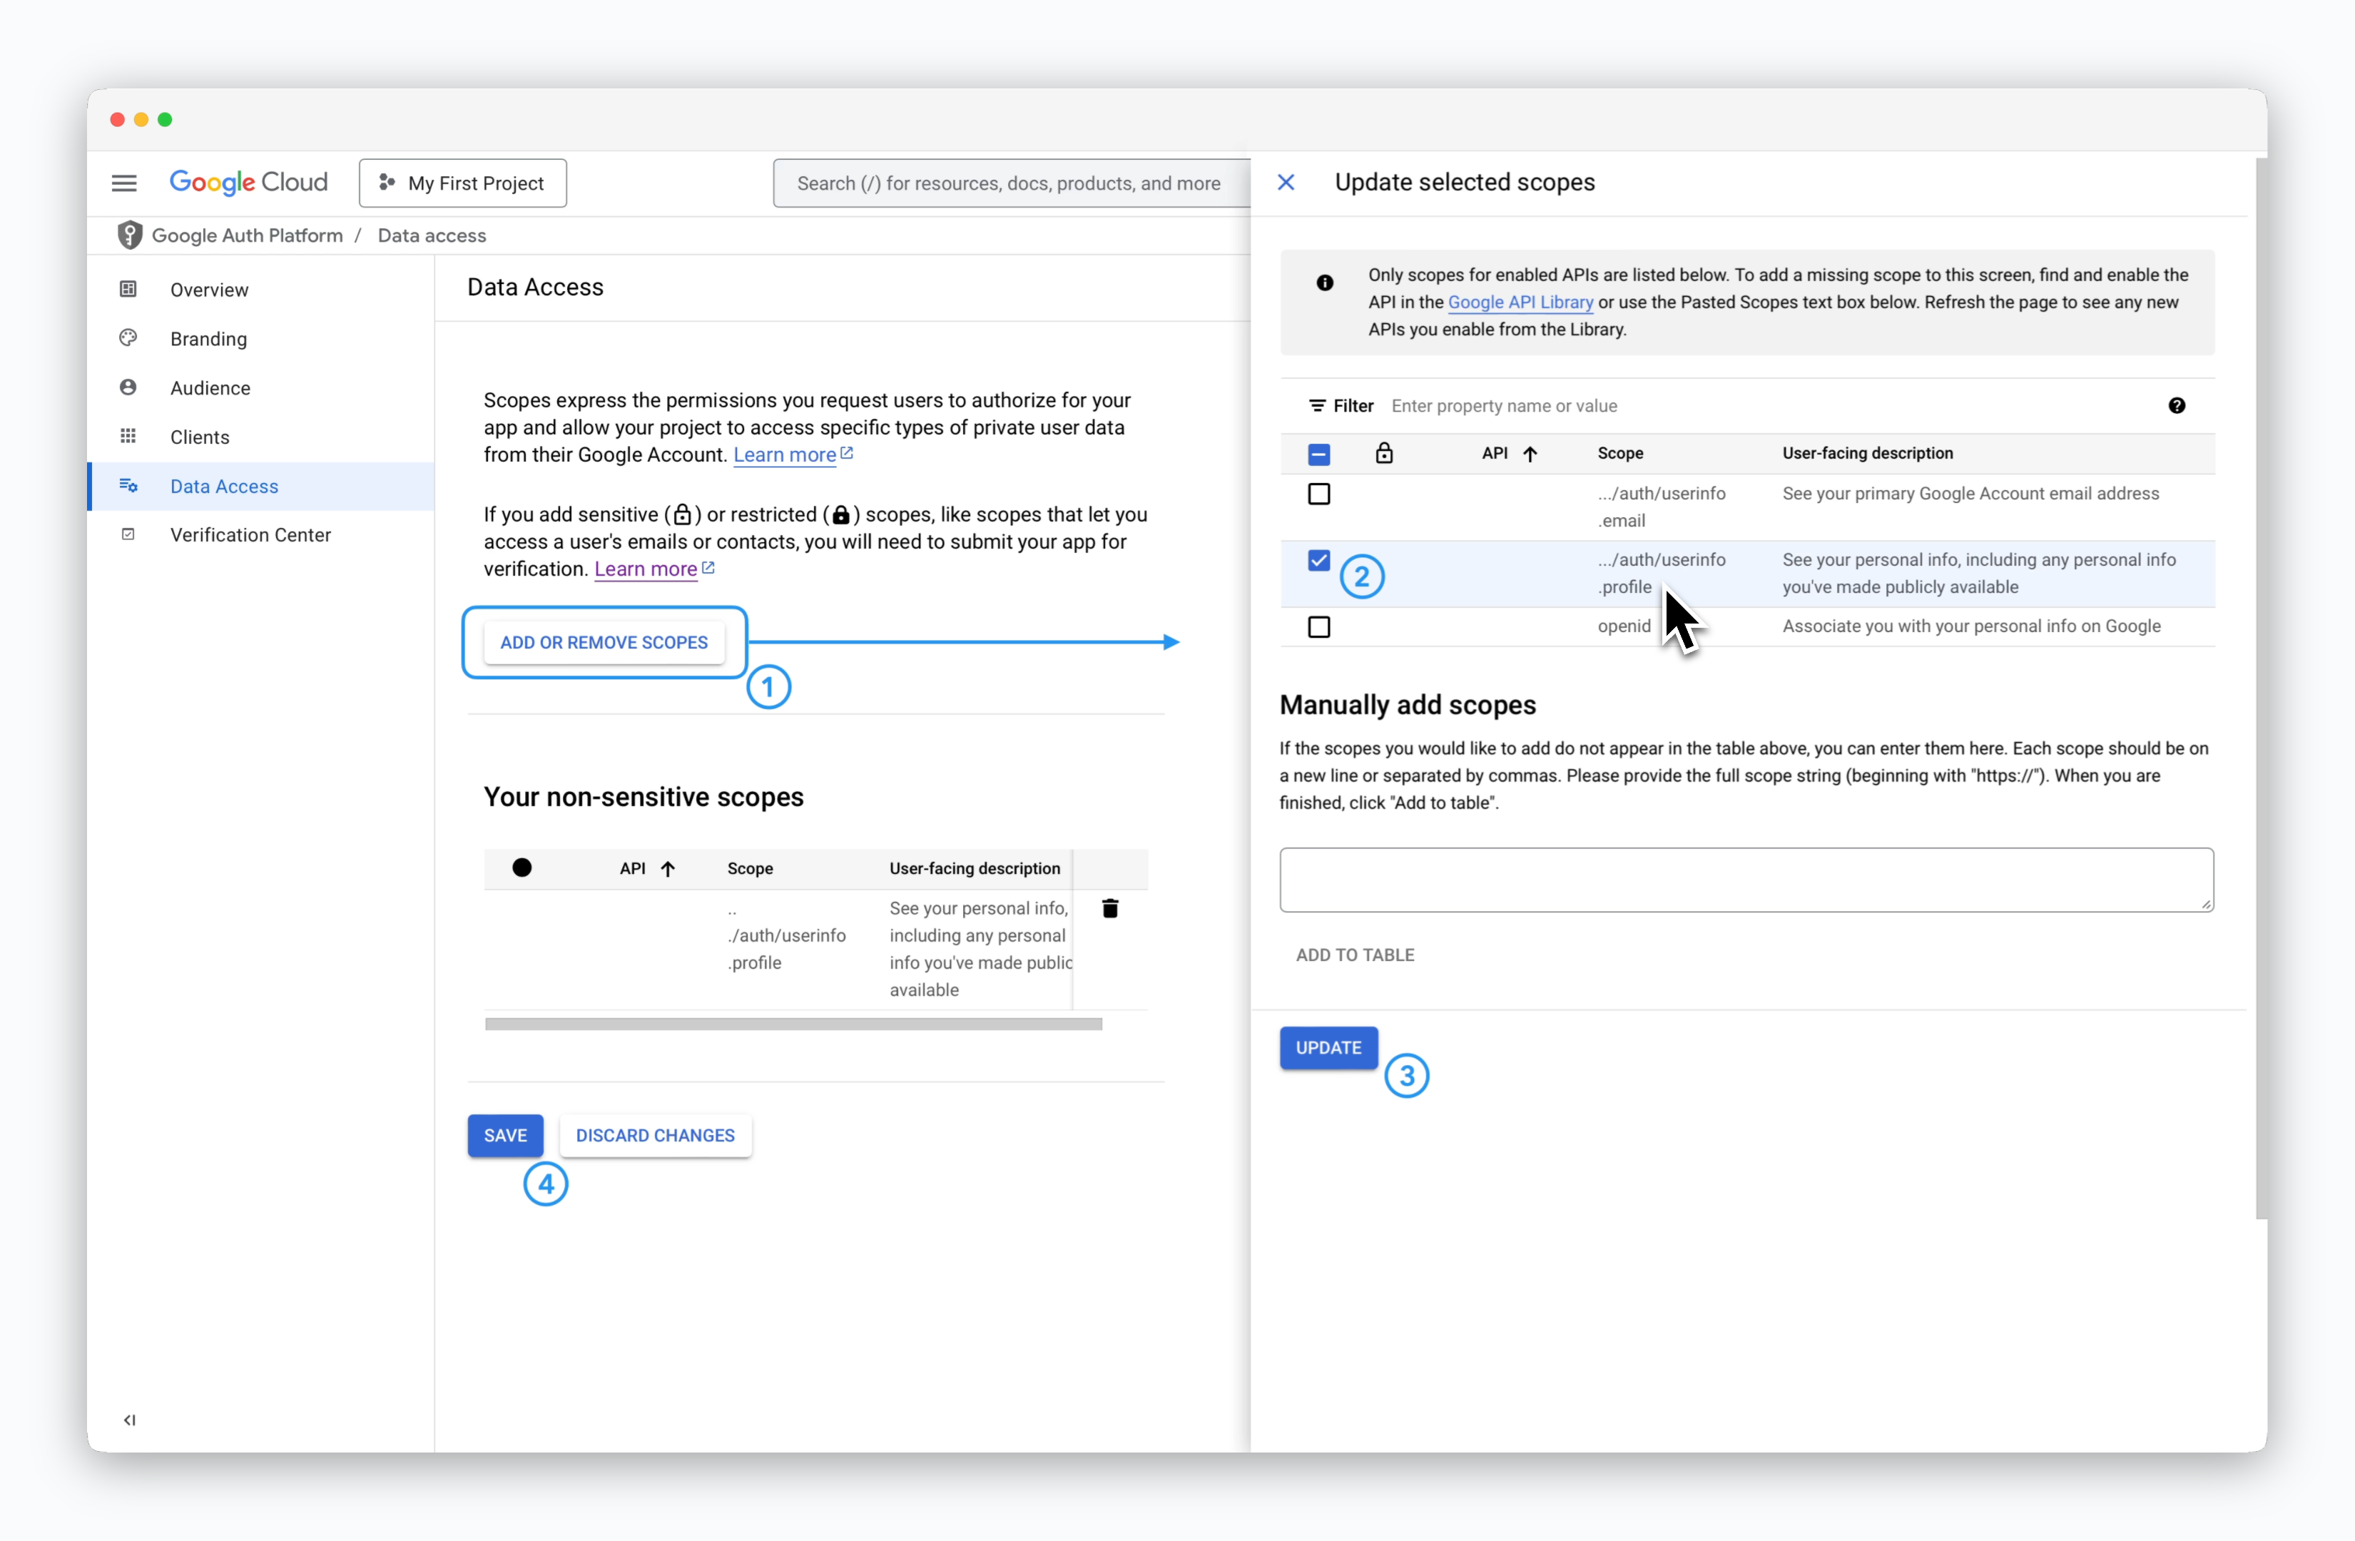Uncheck the userinfo.profile scope checkbox
The height and width of the screenshot is (1541, 2355).
[1319, 560]
